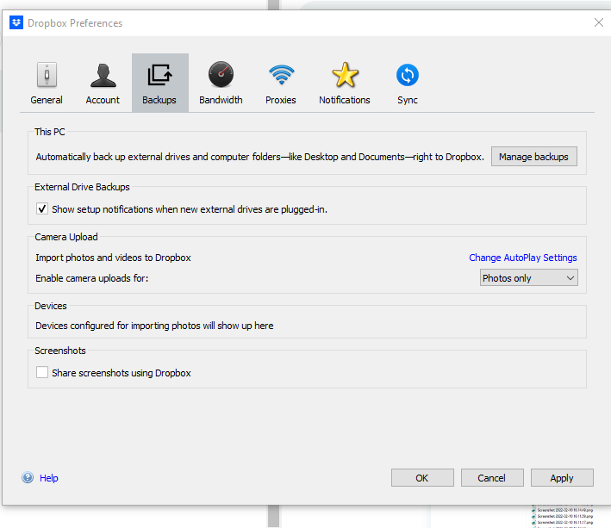Click the Help question mark icon
Image resolution: width=611 pixels, height=528 pixels.
click(x=28, y=477)
